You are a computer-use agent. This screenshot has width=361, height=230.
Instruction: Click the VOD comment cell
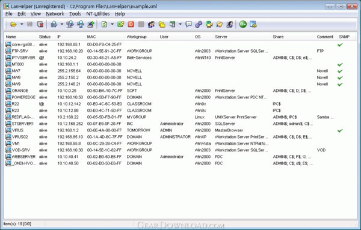click(321, 150)
